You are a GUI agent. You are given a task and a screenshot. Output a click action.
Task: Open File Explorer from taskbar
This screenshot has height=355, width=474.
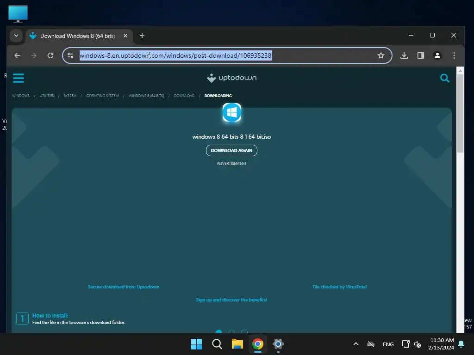tap(237, 344)
